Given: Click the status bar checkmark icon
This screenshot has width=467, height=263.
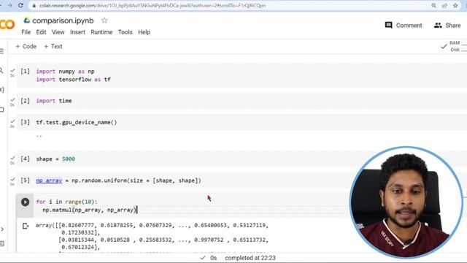Looking at the screenshot, I should click(x=203, y=258).
